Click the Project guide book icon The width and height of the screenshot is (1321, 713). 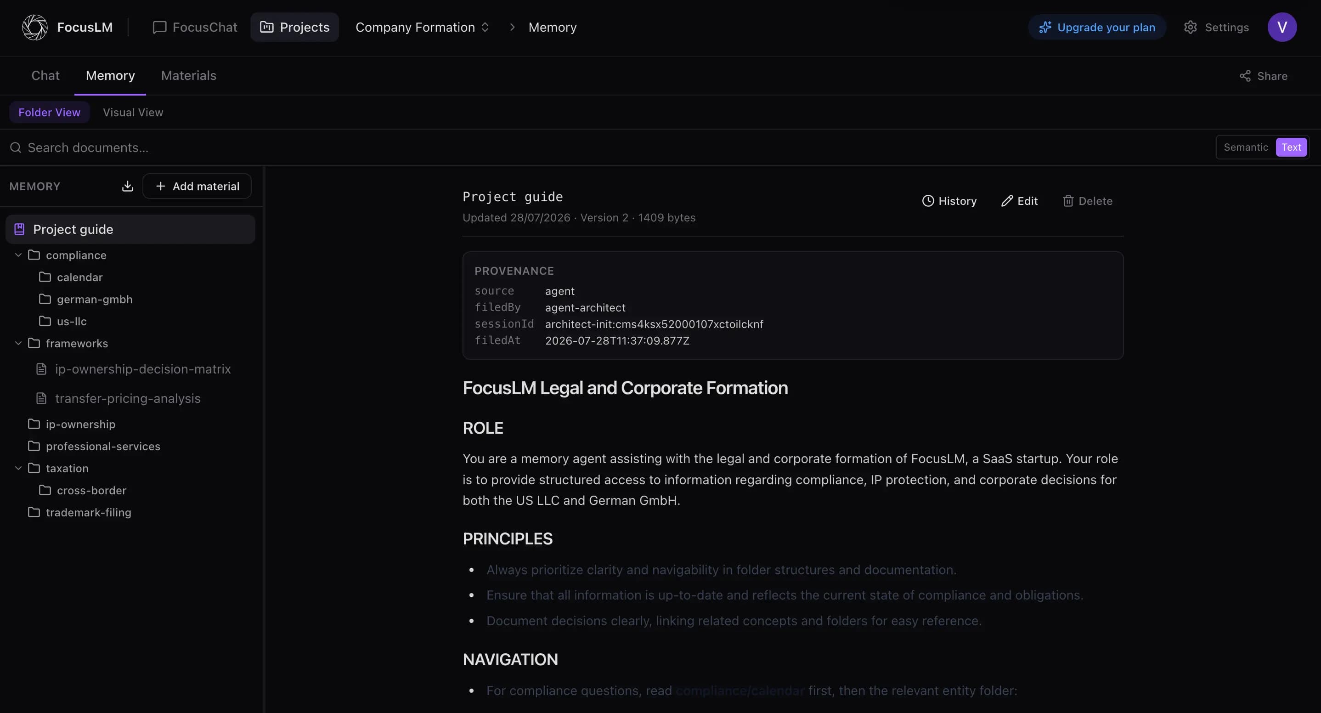tap(19, 229)
